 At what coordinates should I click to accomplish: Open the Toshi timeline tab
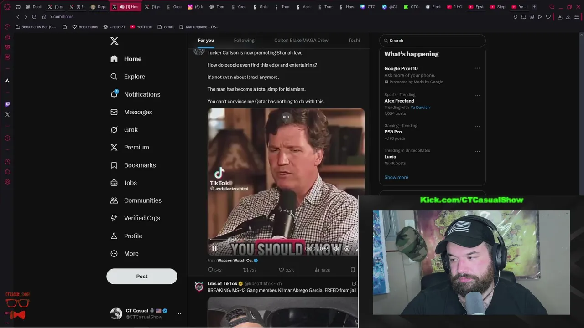[354, 41]
